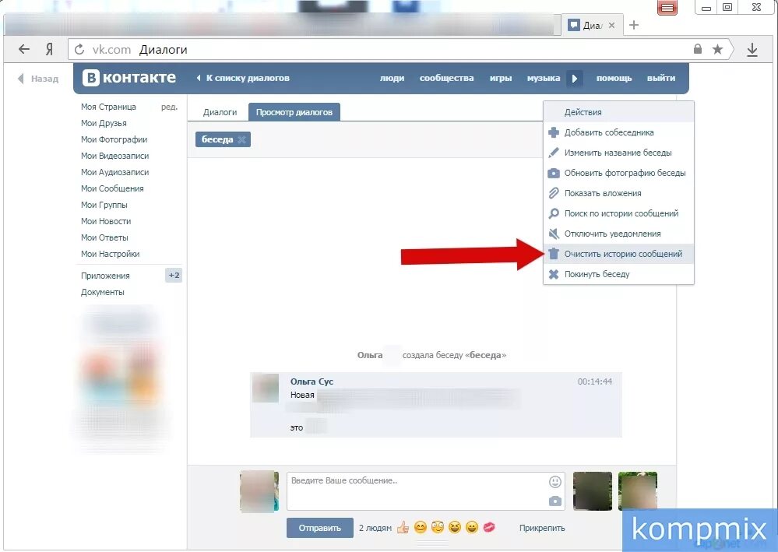Open Документы in sidebar
This screenshot has width=778, height=552.
[x=103, y=292]
